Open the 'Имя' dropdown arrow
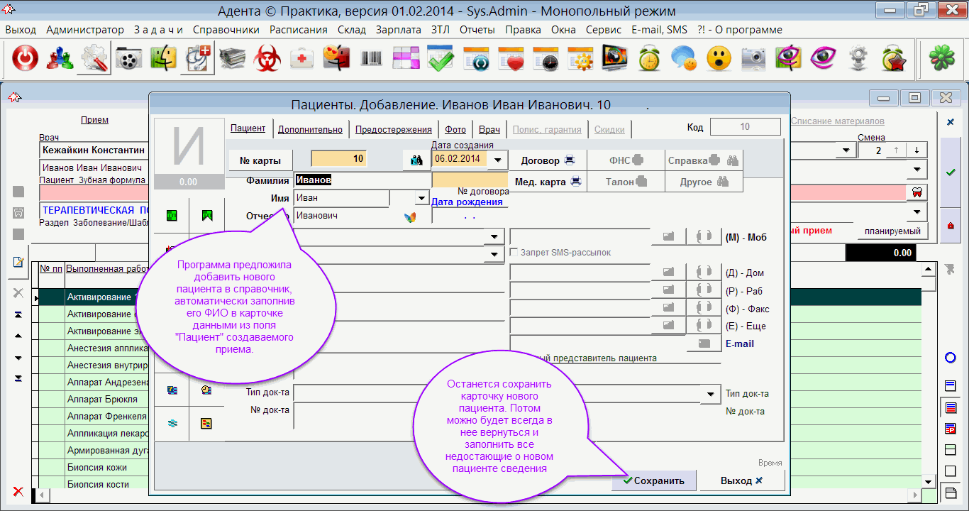Screen dimensions: 969x511 (421, 198)
